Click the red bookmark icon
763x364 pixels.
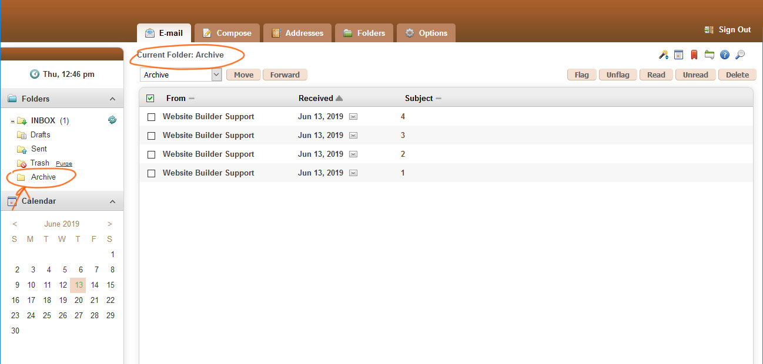tap(694, 55)
